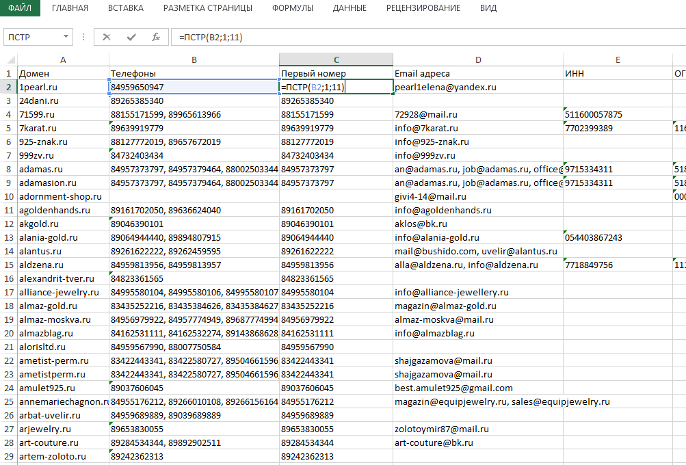Click the Первый номер header cell
This screenshot has width=686, height=465.
click(x=336, y=73)
